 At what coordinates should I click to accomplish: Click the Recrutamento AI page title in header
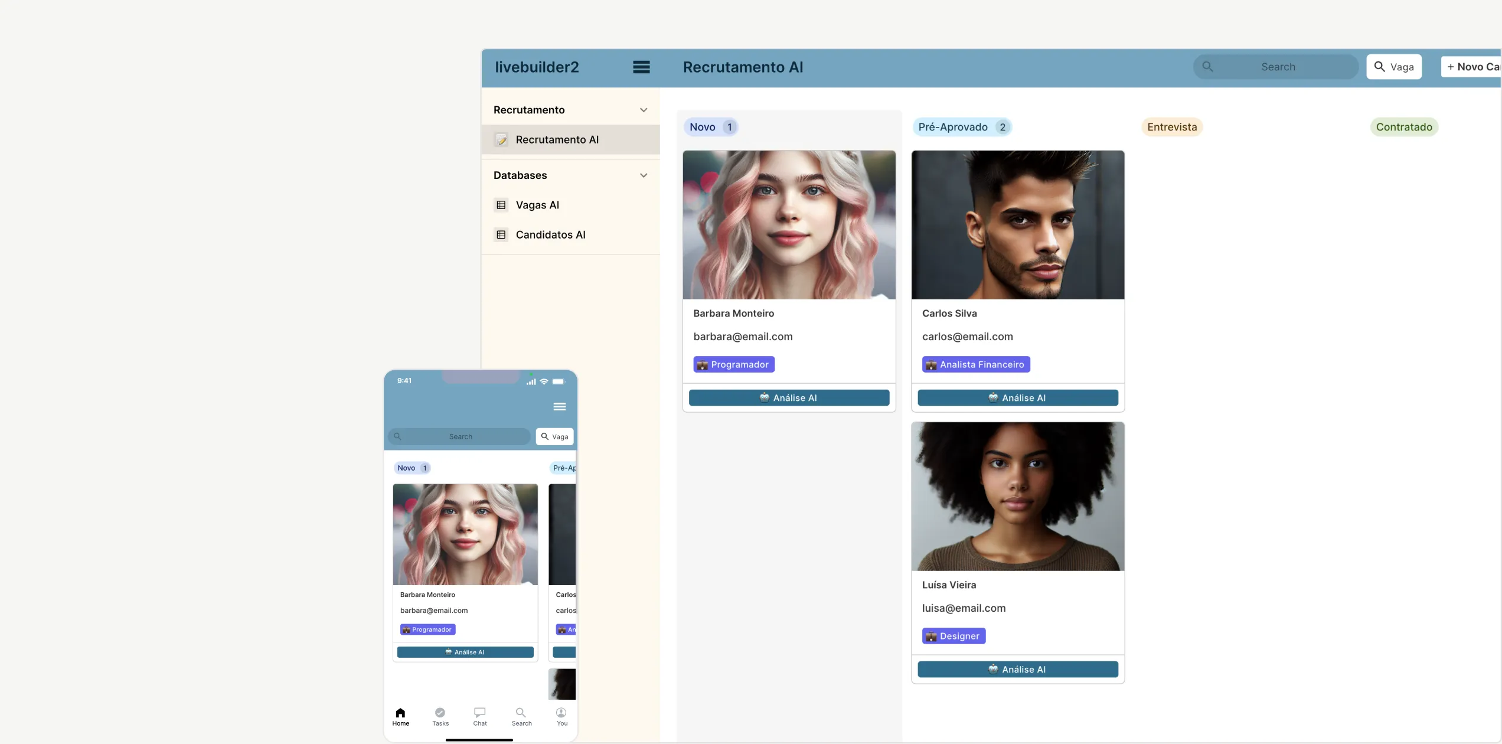pyautogui.click(x=743, y=67)
